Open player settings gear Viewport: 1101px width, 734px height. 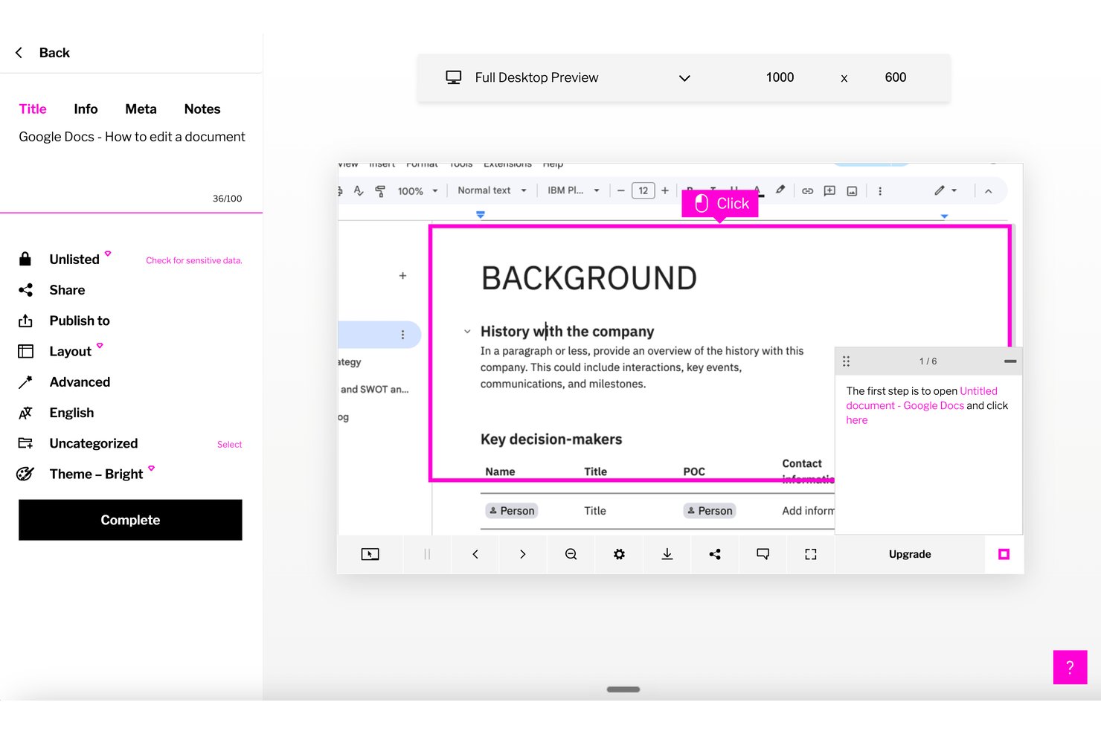click(619, 554)
